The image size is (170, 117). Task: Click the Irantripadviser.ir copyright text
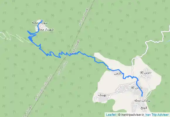(131, 115)
